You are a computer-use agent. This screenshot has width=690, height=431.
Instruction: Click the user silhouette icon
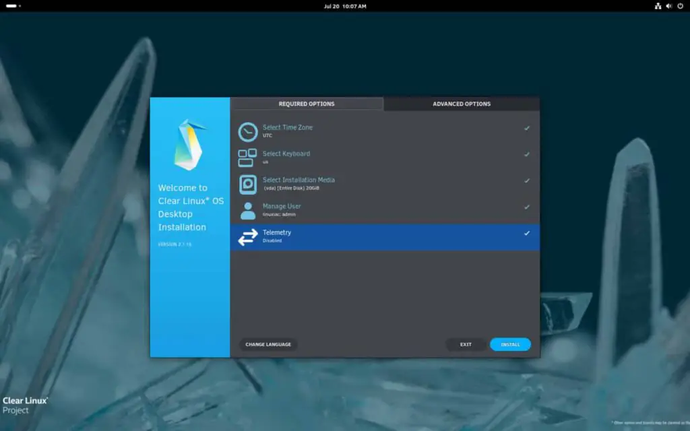[x=247, y=210]
